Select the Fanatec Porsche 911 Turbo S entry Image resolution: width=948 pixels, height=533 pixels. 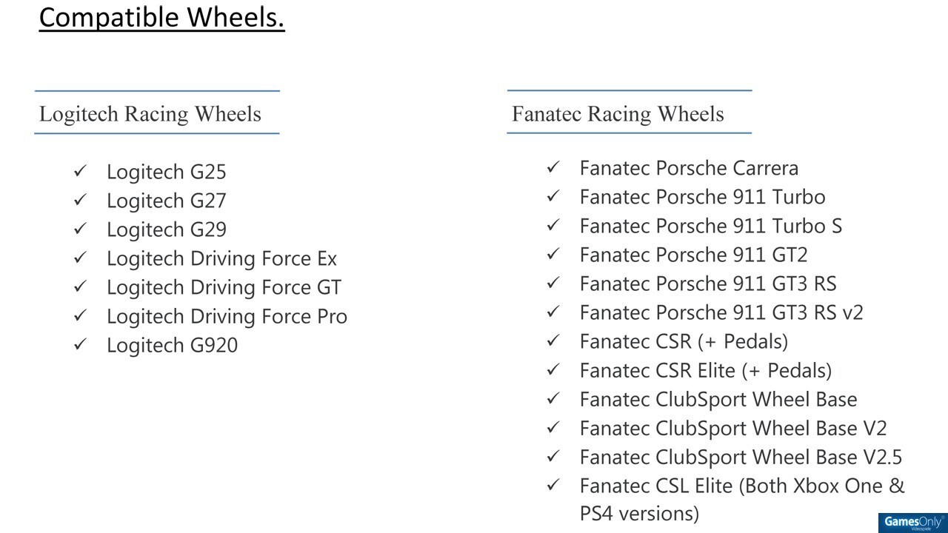click(710, 226)
